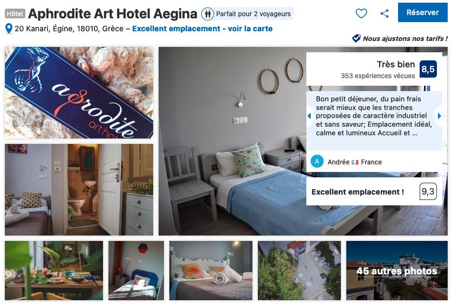Click the price match checkmark icon
Image resolution: width=452 pixels, height=304 pixels.
tap(357, 38)
